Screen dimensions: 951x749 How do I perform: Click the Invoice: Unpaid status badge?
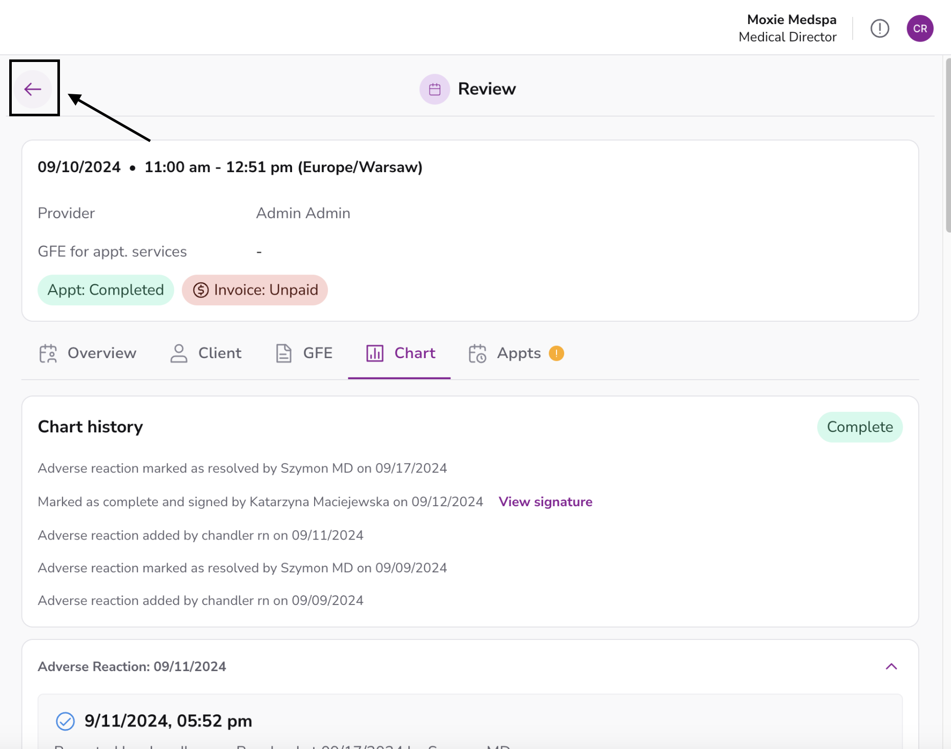[255, 290]
